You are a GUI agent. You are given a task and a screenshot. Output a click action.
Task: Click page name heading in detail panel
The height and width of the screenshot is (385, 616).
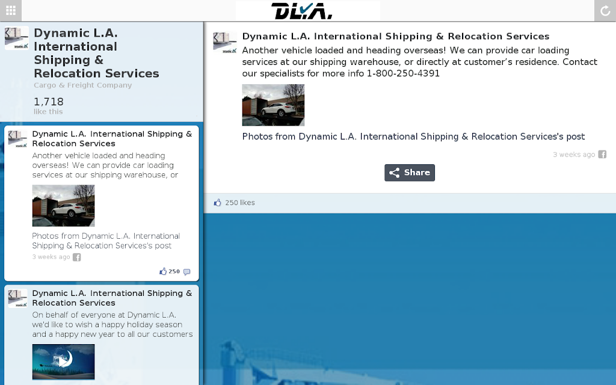tap(396, 36)
